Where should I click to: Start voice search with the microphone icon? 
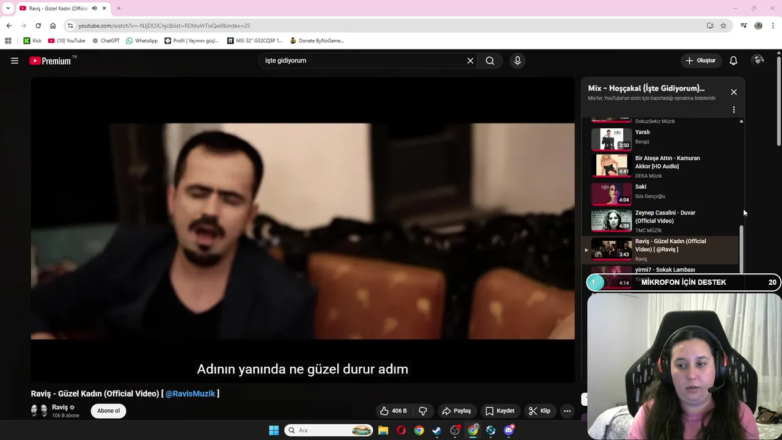coord(517,61)
